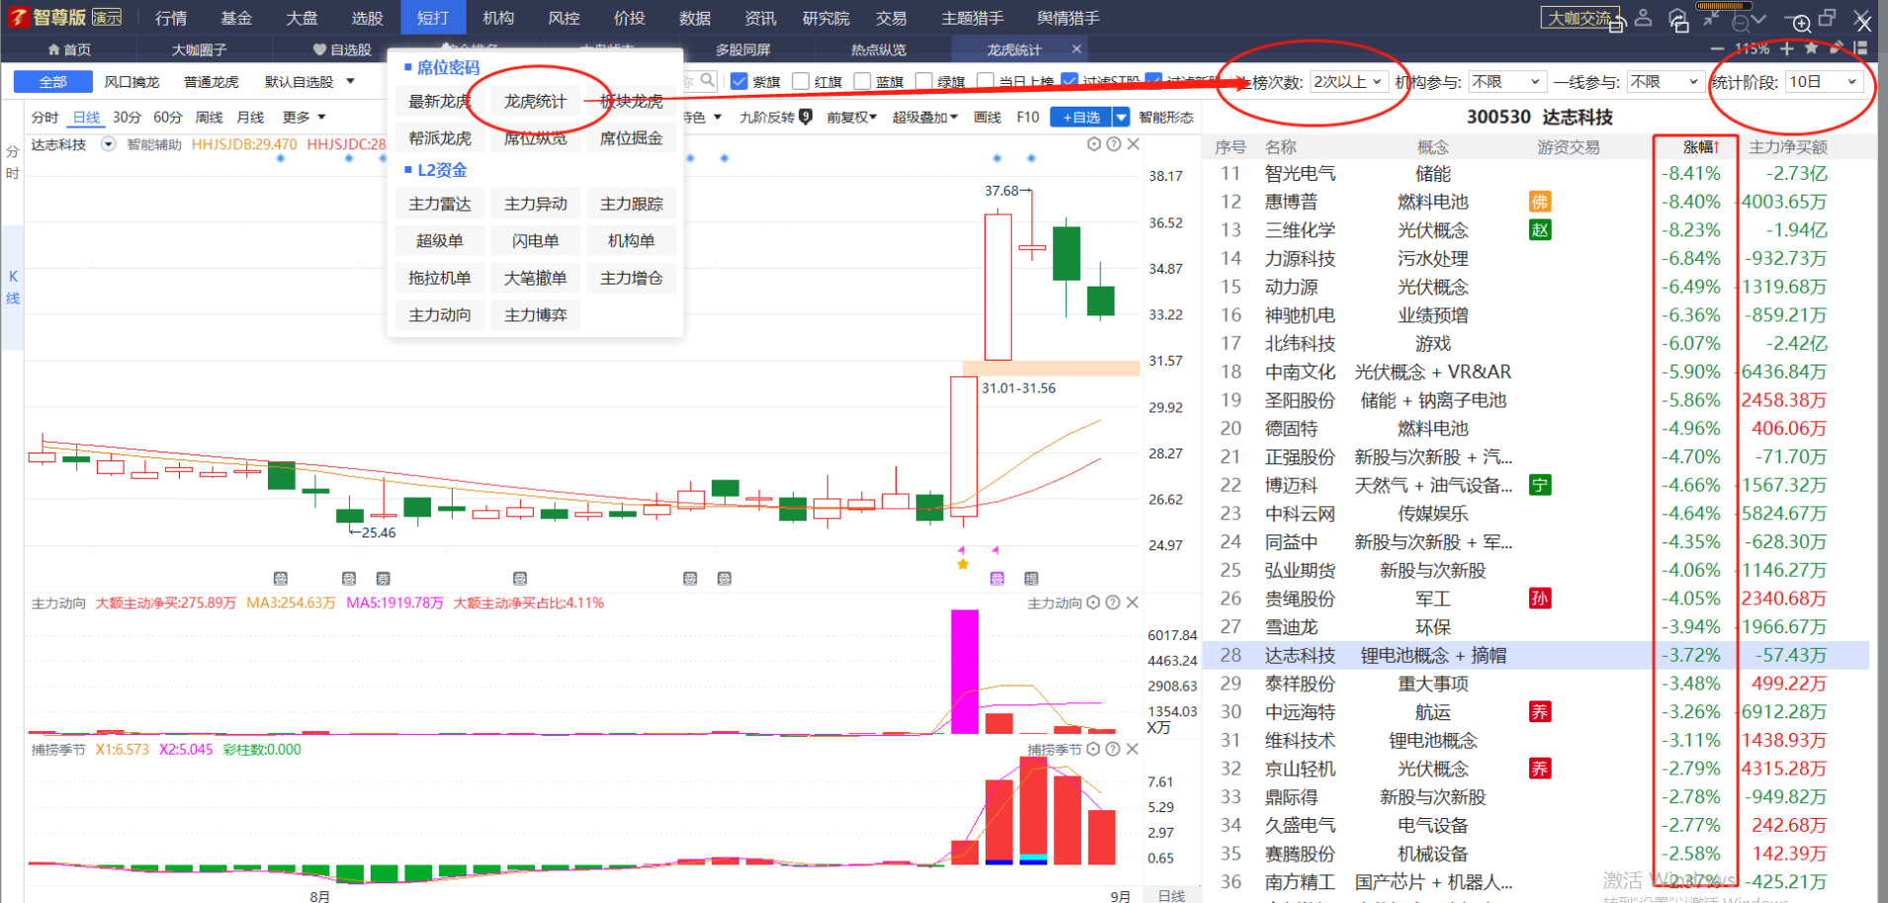Open the 上榜次数 2次以上 dropdown
The image size is (1888, 903).
[x=1348, y=82]
